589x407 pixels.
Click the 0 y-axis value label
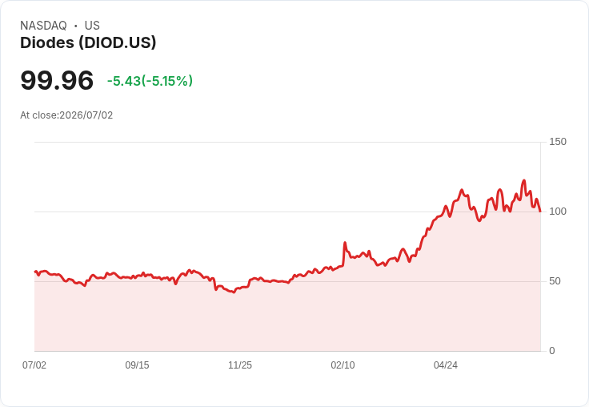(552, 351)
